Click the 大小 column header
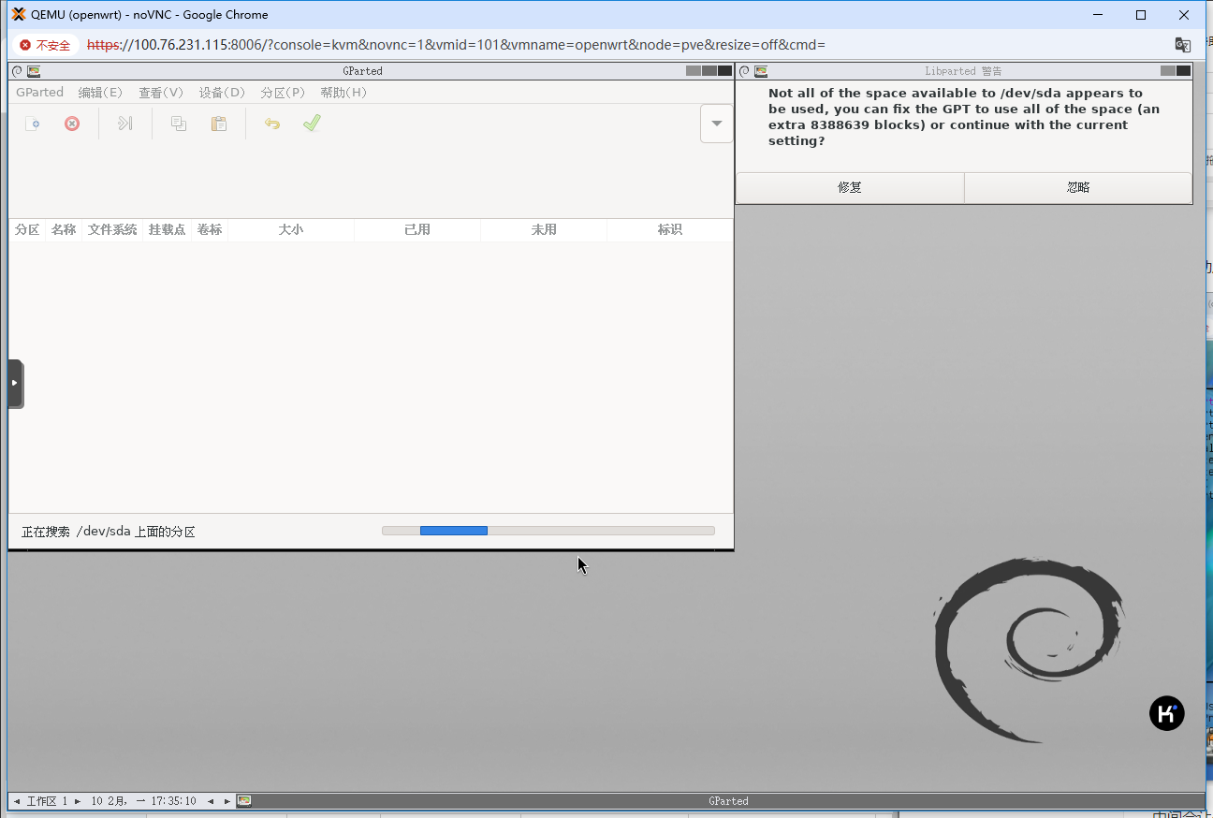 pyautogui.click(x=291, y=229)
